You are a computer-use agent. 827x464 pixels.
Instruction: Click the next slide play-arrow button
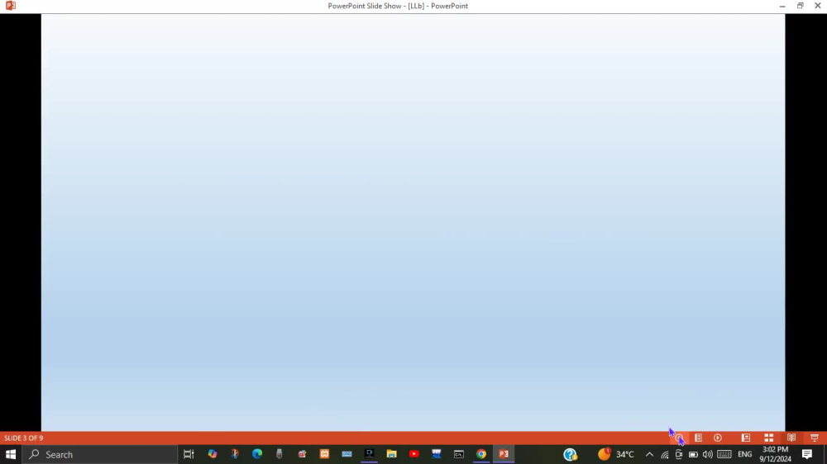pyautogui.click(x=718, y=438)
